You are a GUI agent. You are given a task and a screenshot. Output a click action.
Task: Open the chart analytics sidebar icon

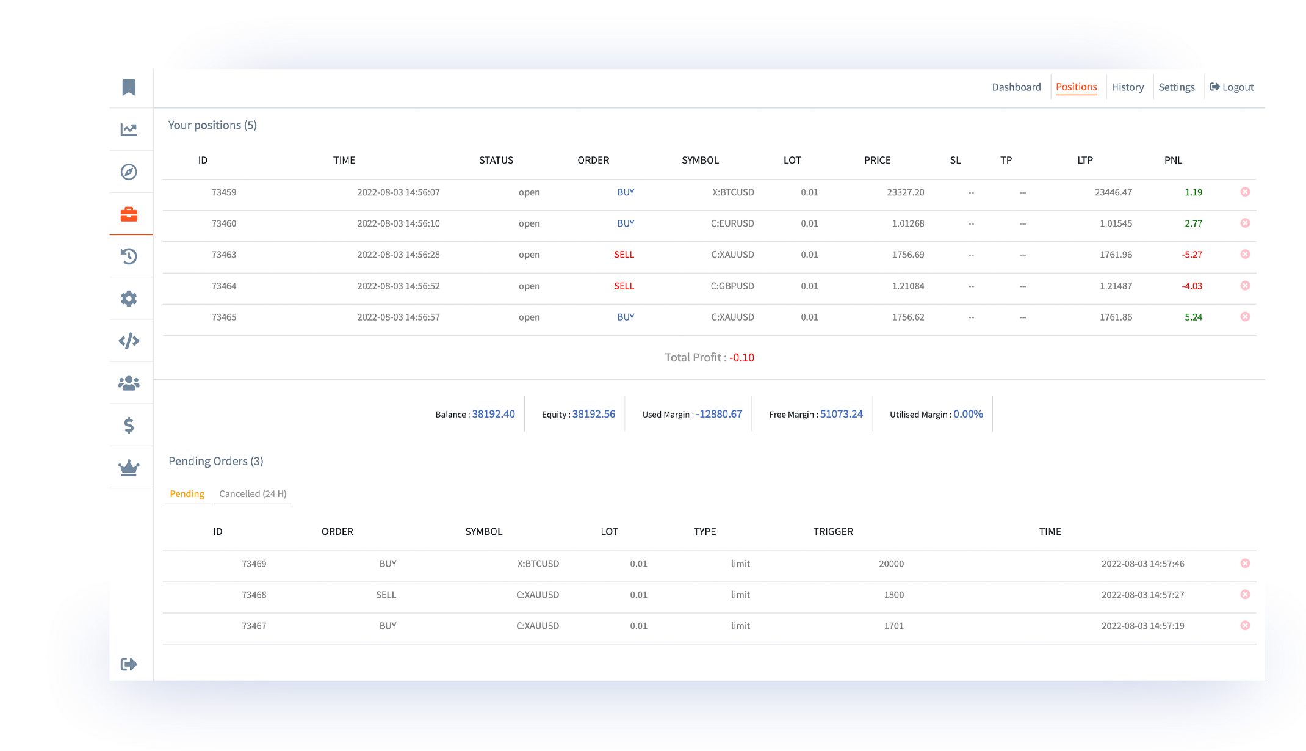(x=129, y=129)
